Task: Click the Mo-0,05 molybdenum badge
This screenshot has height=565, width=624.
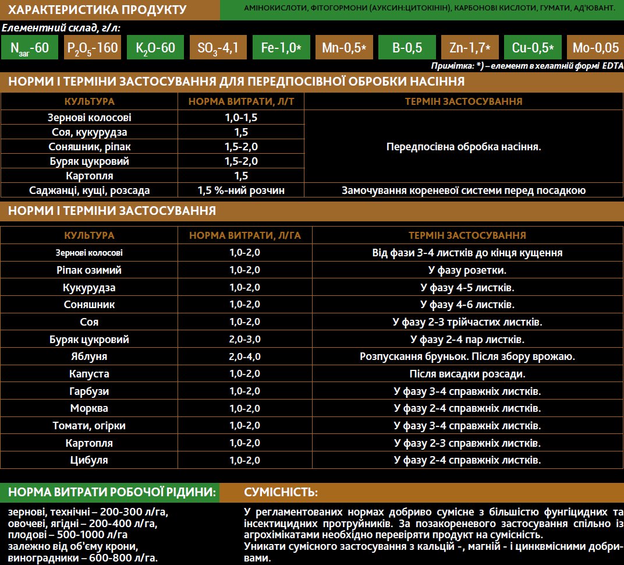Action: [595, 47]
